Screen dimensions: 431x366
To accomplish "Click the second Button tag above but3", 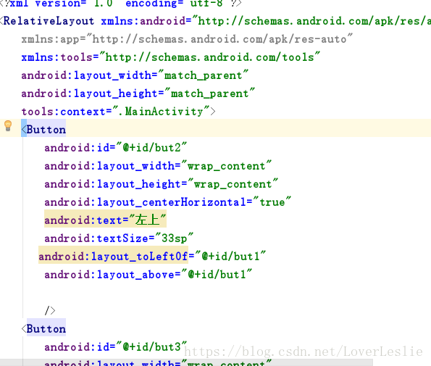I will [43, 329].
